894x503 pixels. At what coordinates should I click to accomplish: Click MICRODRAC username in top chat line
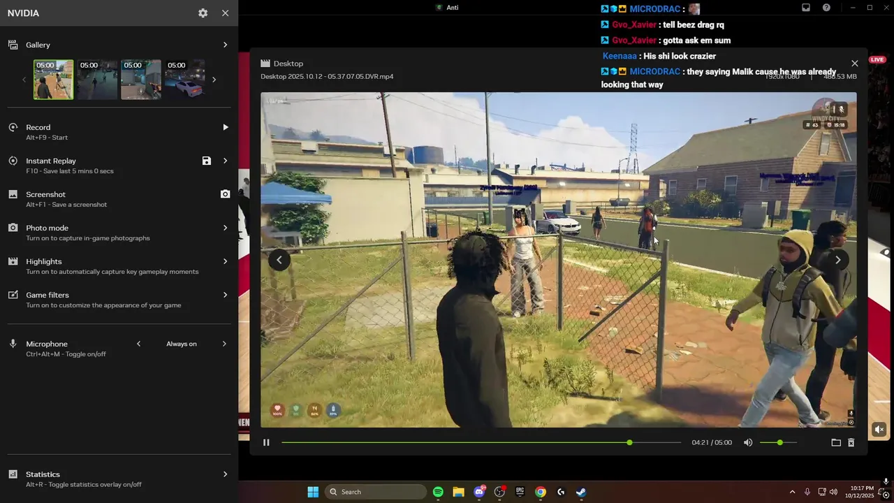655,9
